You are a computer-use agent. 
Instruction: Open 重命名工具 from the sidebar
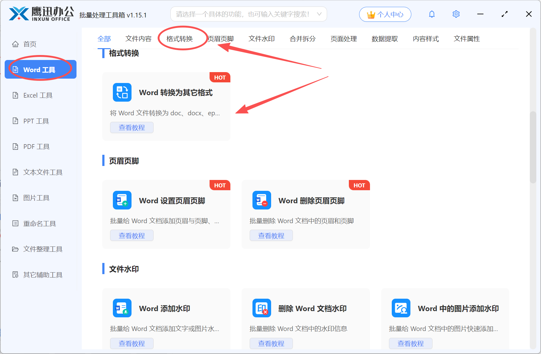[x=39, y=223]
